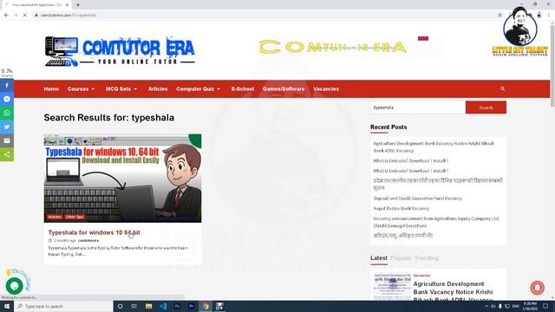Screen dimensions: 555x312
Task: Open 'Typeshala for windows 10 64 bit' title
Action: (x=95, y=232)
